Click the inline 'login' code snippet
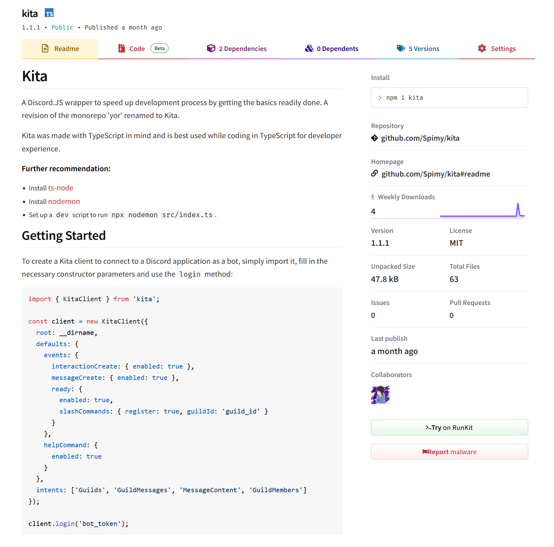This screenshot has width=554, height=547. point(190,274)
